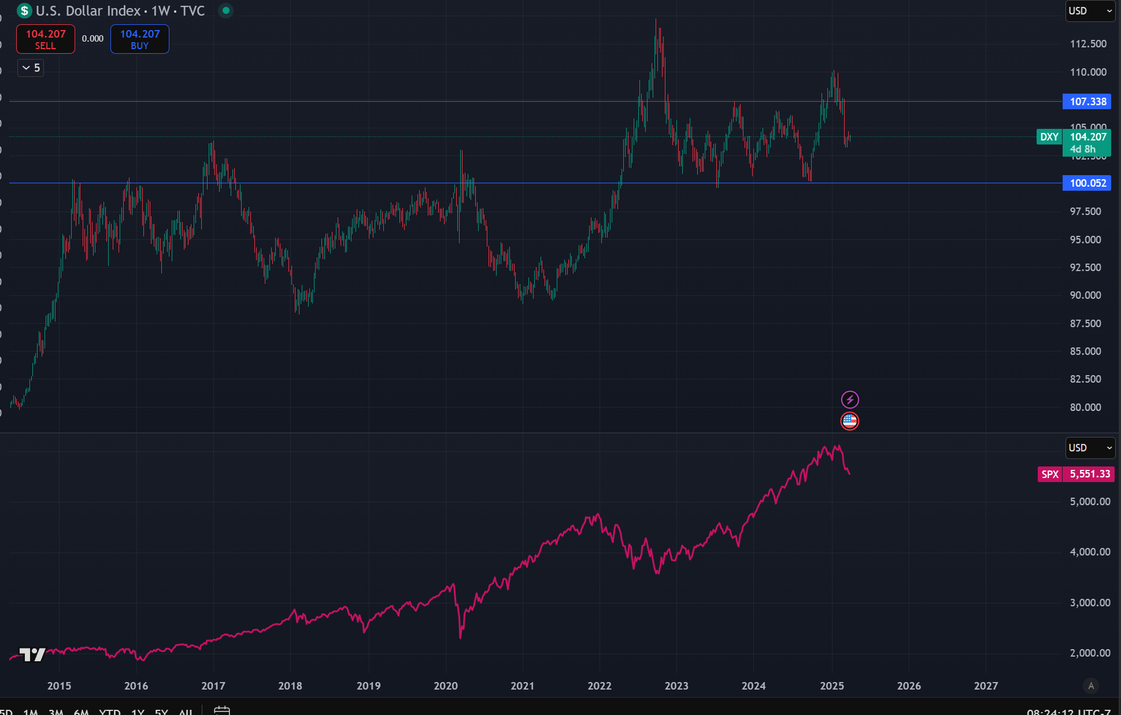Click the TradingView logo watermark
This screenshot has height=715, width=1121.
(x=32, y=654)
